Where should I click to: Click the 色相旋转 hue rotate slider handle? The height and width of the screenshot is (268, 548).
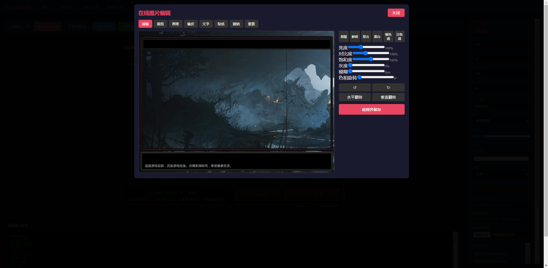[359, 77]
